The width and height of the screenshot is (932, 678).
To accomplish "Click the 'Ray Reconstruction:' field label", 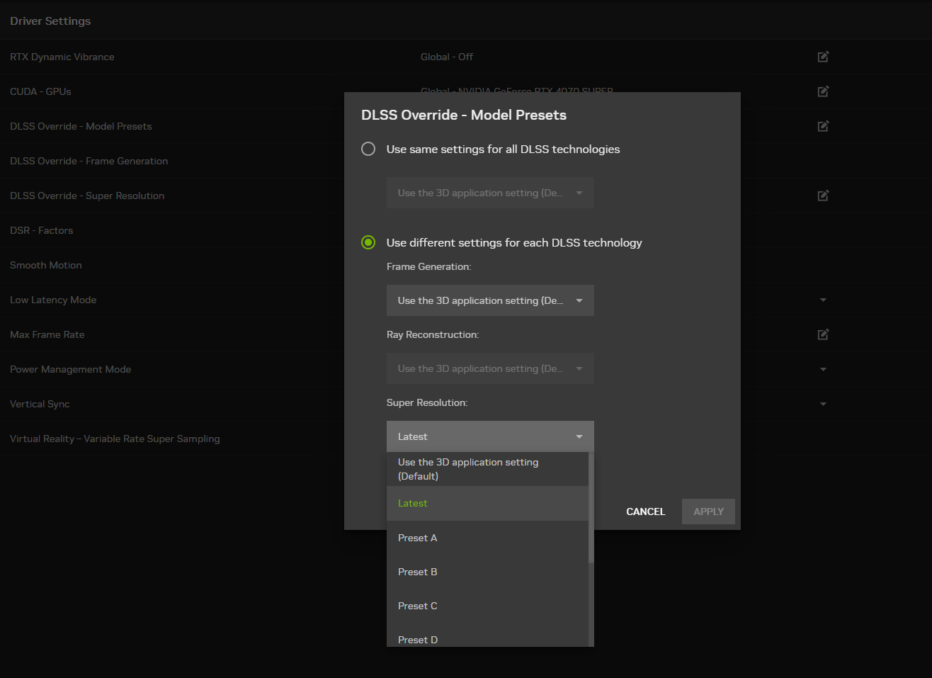I will (x=433, y=334).
